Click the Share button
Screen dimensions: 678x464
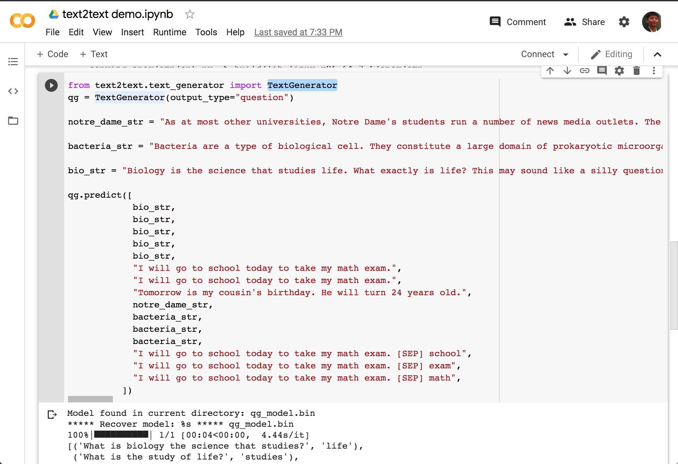(x=584, y=22)
